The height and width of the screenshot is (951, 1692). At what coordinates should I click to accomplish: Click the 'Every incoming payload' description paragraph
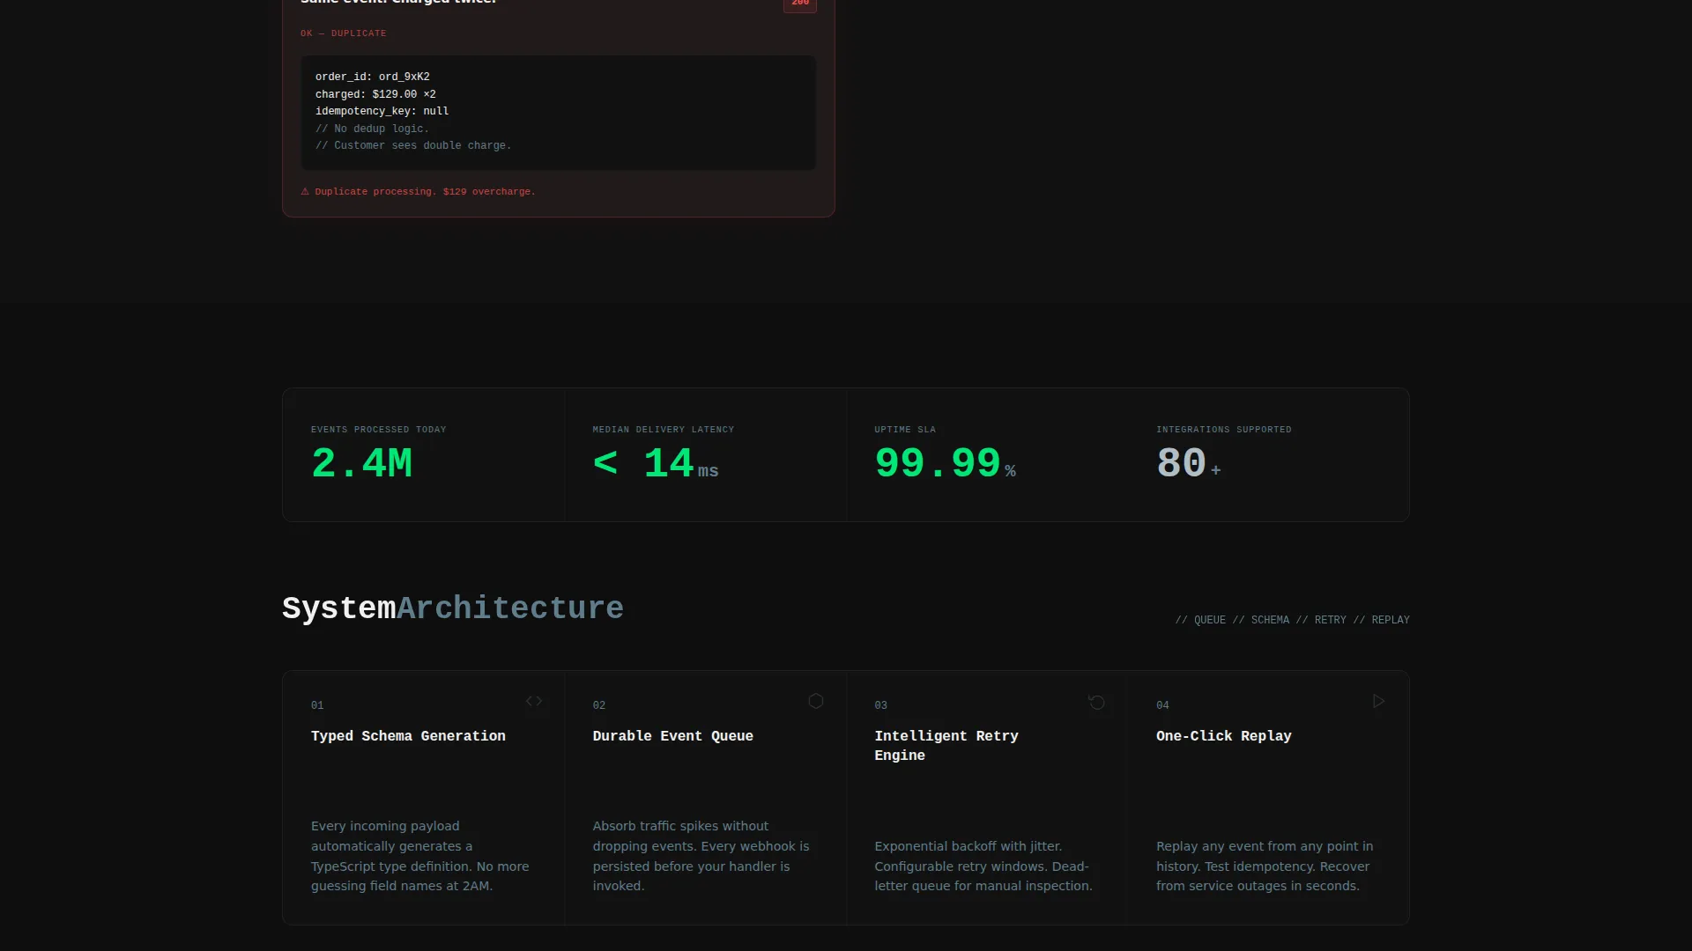click(x=420, y=856)
